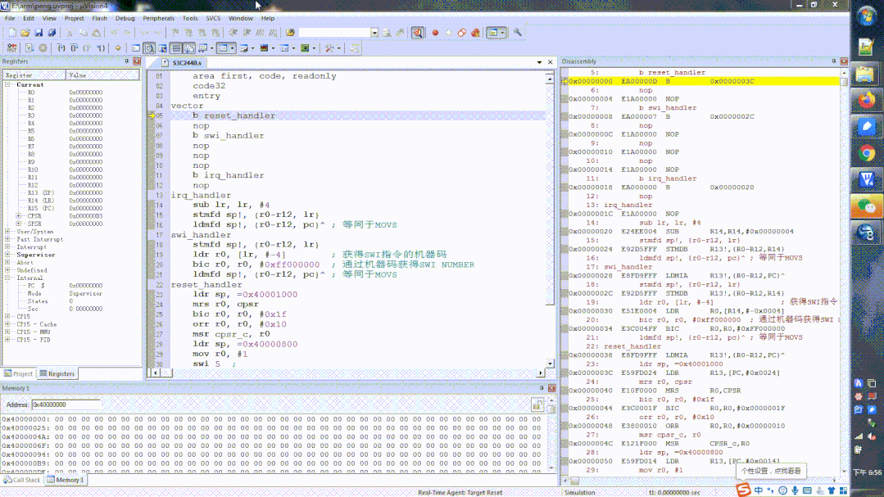Image resolution: width=884 pixels, height=497 pixels.
Task: Toggle the Start/Stop Debug Session button
Action: point(418,33)
